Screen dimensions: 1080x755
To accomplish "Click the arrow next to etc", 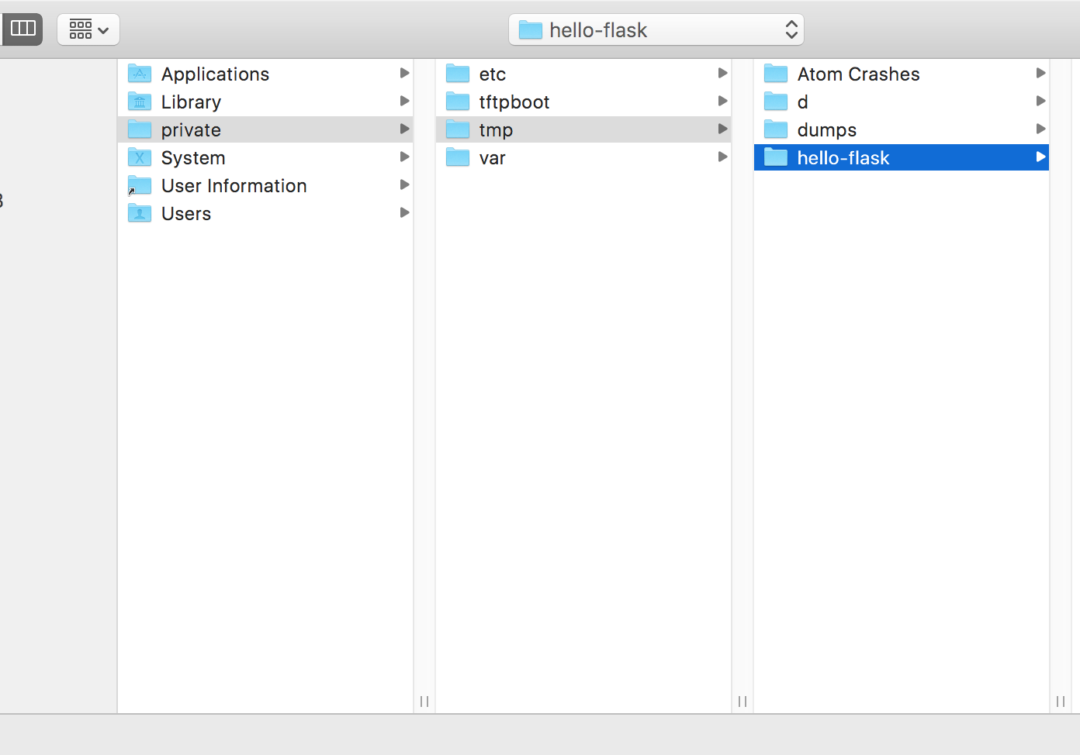I will (722, 73).
